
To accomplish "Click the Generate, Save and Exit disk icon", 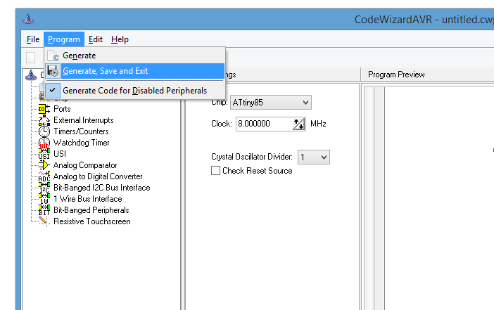I will [x=53, y=71].
